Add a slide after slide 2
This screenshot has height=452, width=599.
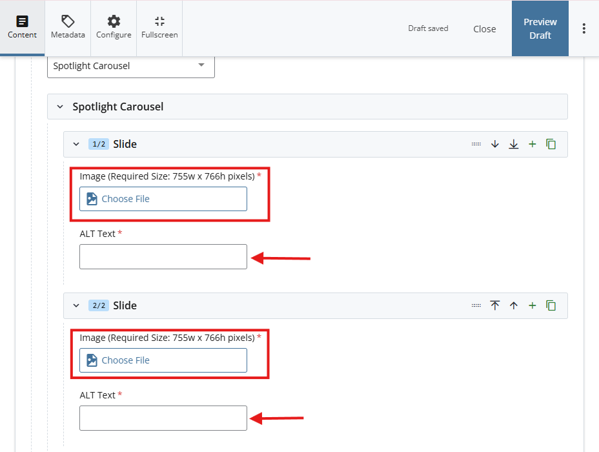pyautogui.click(x=533, y=305)
